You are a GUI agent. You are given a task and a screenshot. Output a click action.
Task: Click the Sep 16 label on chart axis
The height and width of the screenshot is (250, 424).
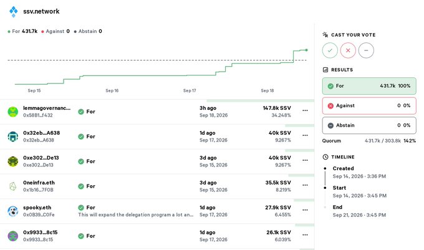[x=112, y=90]
